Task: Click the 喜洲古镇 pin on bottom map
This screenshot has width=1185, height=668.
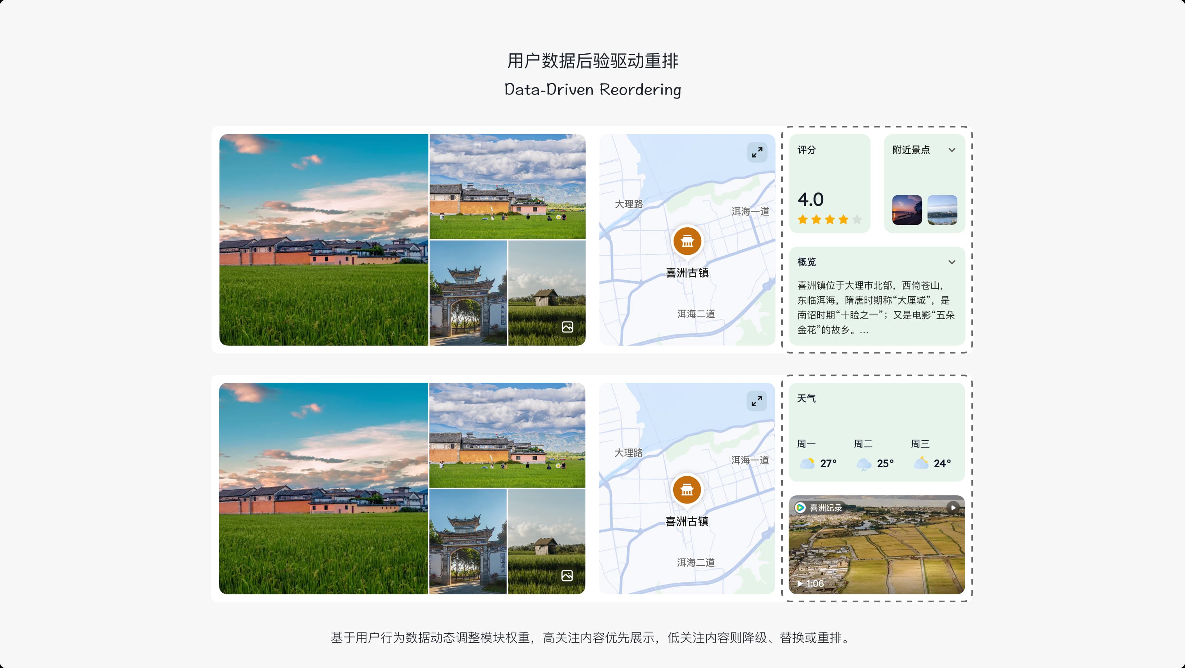Action: [687, 490]
